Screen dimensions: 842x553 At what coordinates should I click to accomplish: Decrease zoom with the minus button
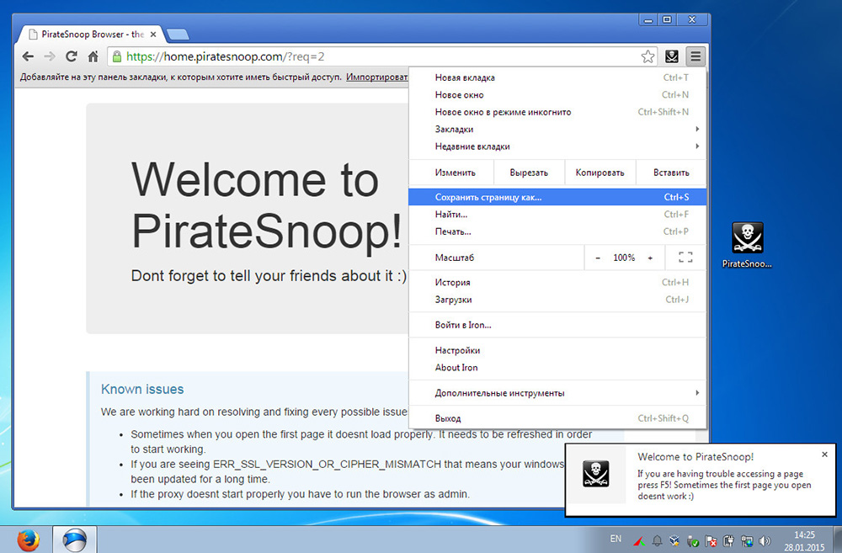[598, 258]
